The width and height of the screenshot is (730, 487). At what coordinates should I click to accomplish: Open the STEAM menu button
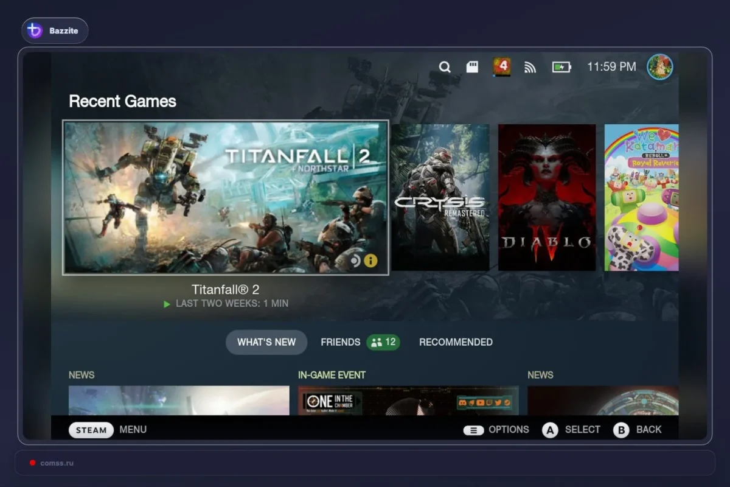pos(91,430)
